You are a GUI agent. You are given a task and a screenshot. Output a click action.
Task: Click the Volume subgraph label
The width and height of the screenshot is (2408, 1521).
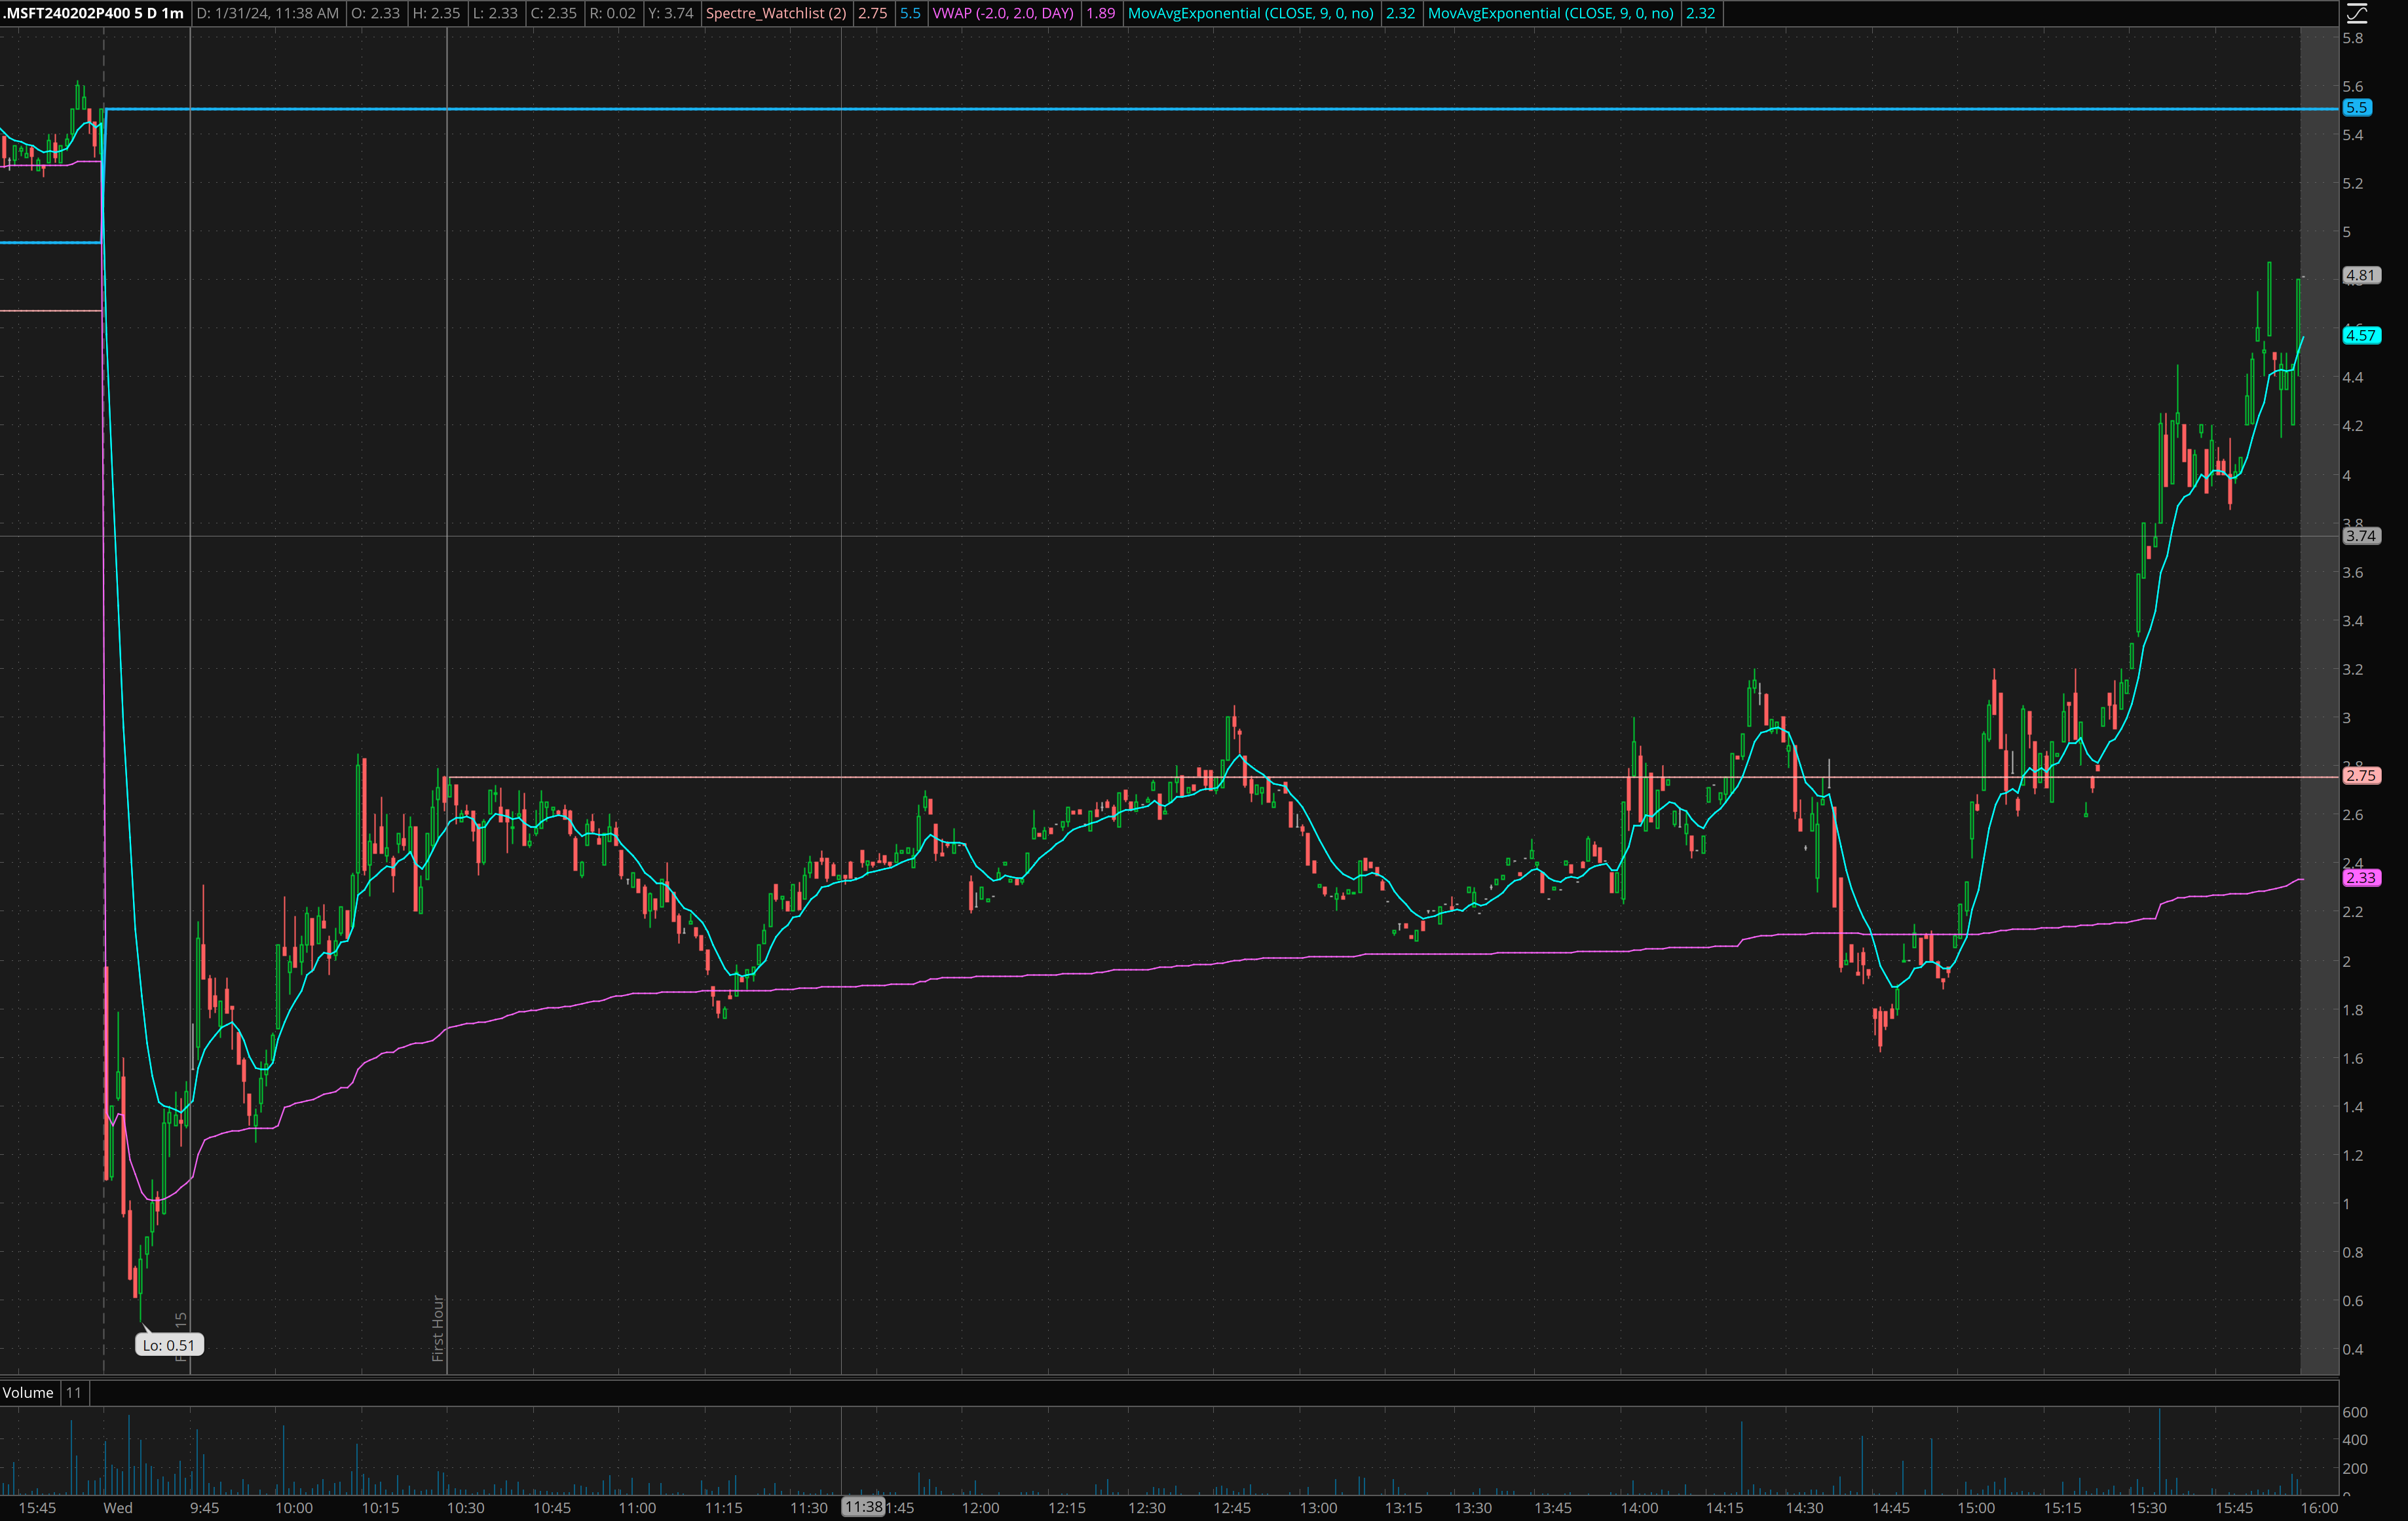28,1392
